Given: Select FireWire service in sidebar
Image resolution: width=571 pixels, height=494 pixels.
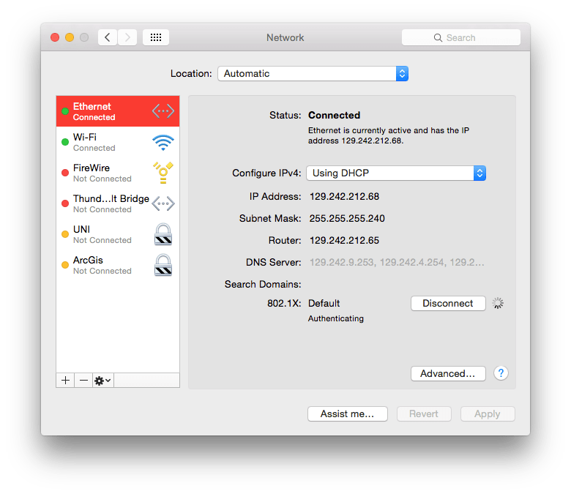Looking at the screenshot, I should point(118,173).
